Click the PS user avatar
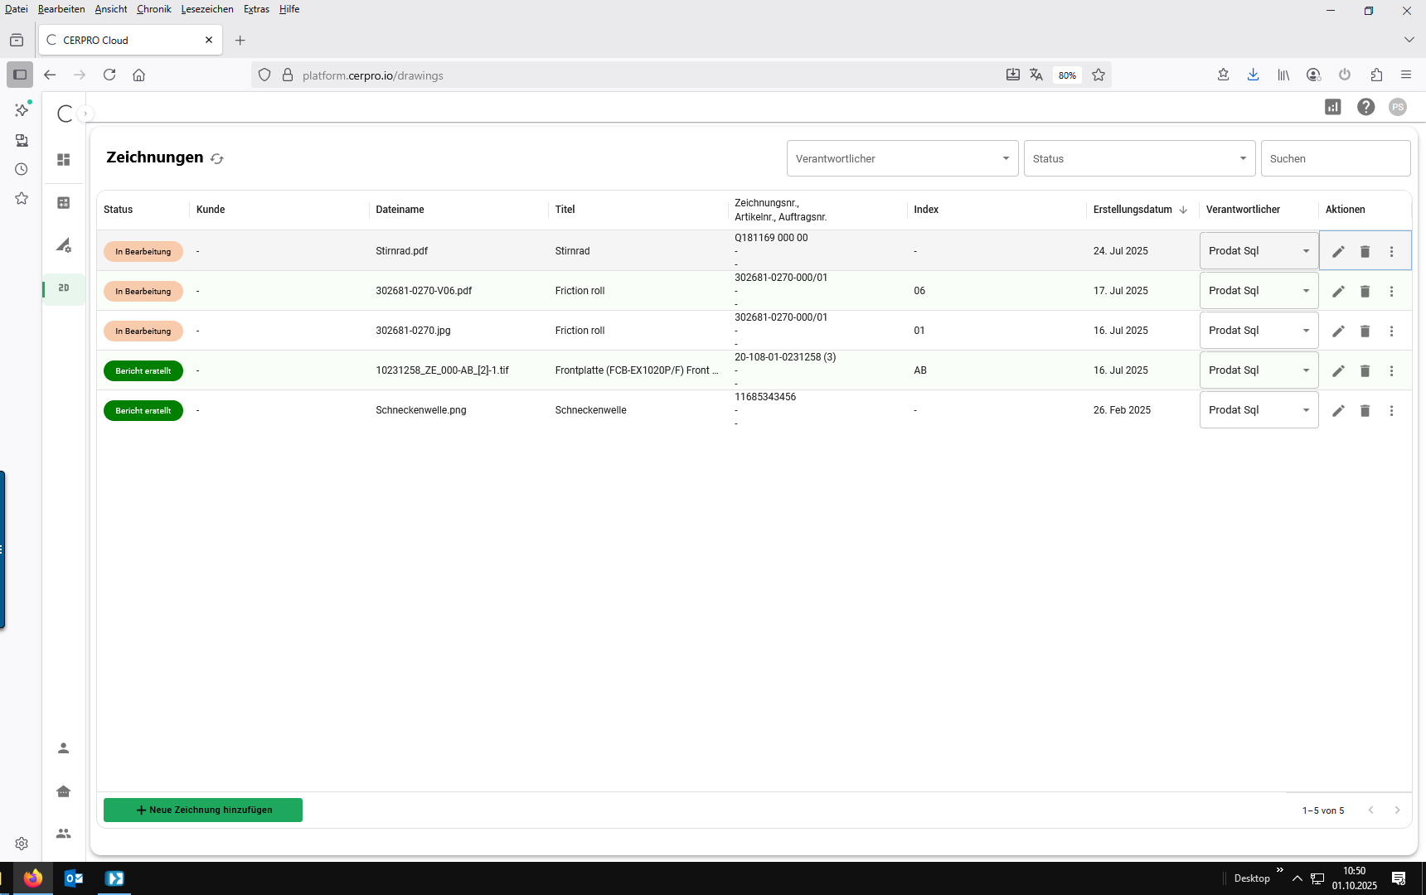The height and width of the screenshot is (895, 1426). pos(1398,107)
